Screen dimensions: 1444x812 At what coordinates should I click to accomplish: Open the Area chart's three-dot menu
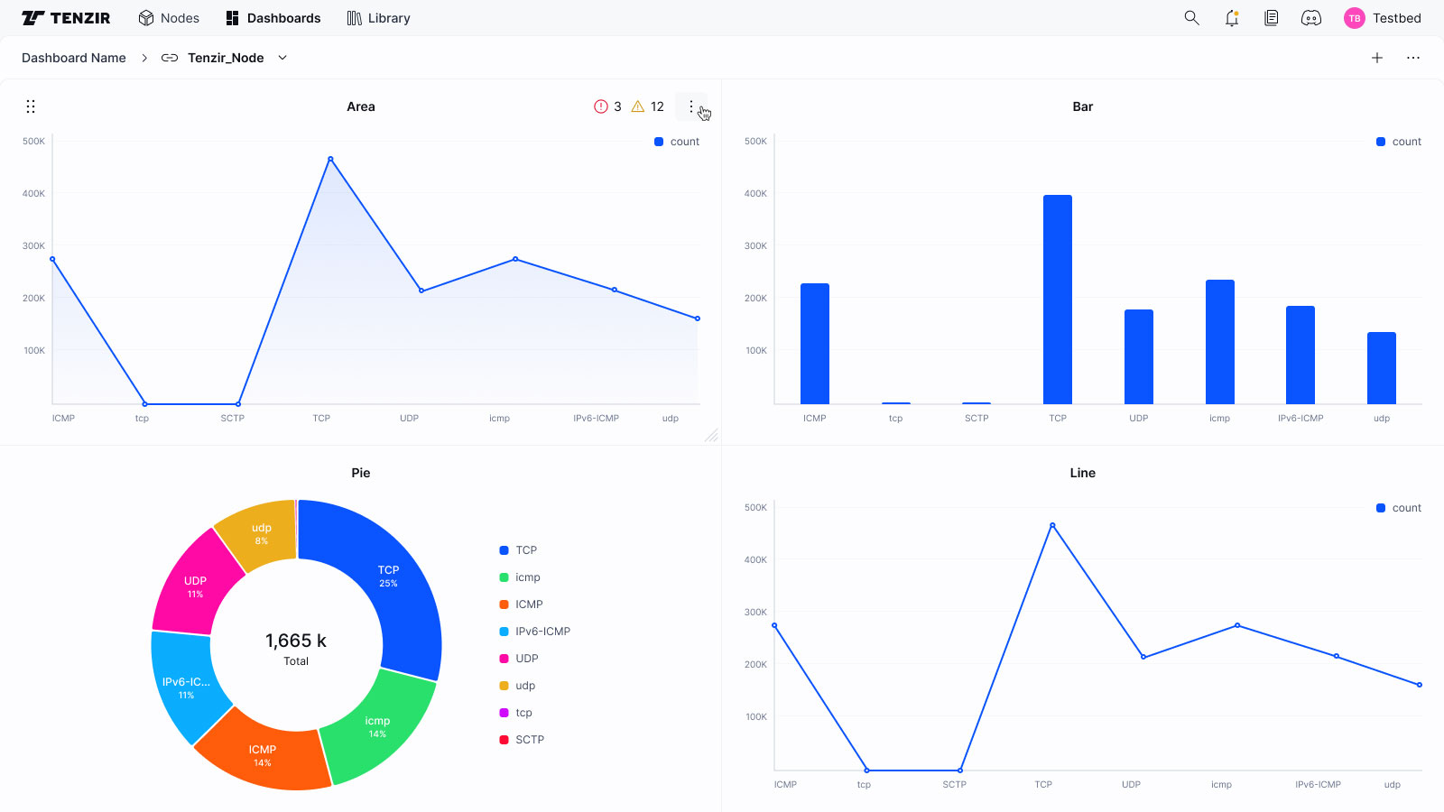691,106
